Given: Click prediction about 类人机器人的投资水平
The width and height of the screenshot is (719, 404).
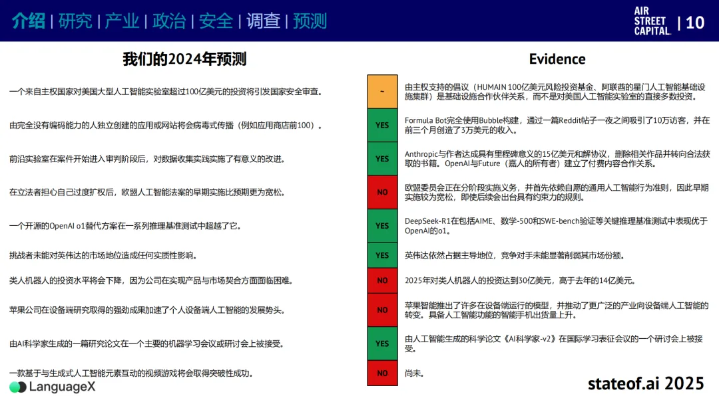Looking at the screenshot, I should (151, 280).
